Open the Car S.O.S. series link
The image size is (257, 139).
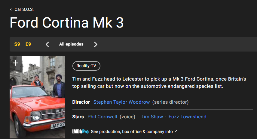[x=24, y=10]
